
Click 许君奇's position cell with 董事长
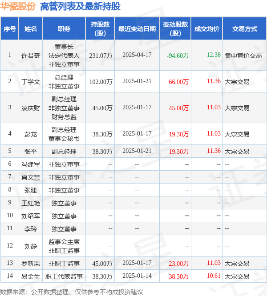pos(64,56)
